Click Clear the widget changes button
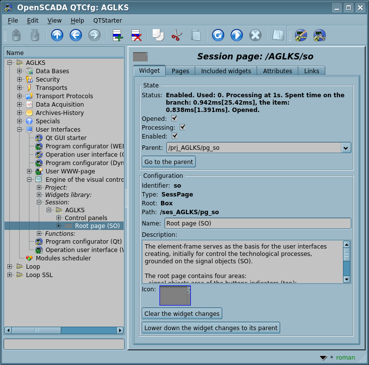369x365 pixels. click(x=182, y=313)
